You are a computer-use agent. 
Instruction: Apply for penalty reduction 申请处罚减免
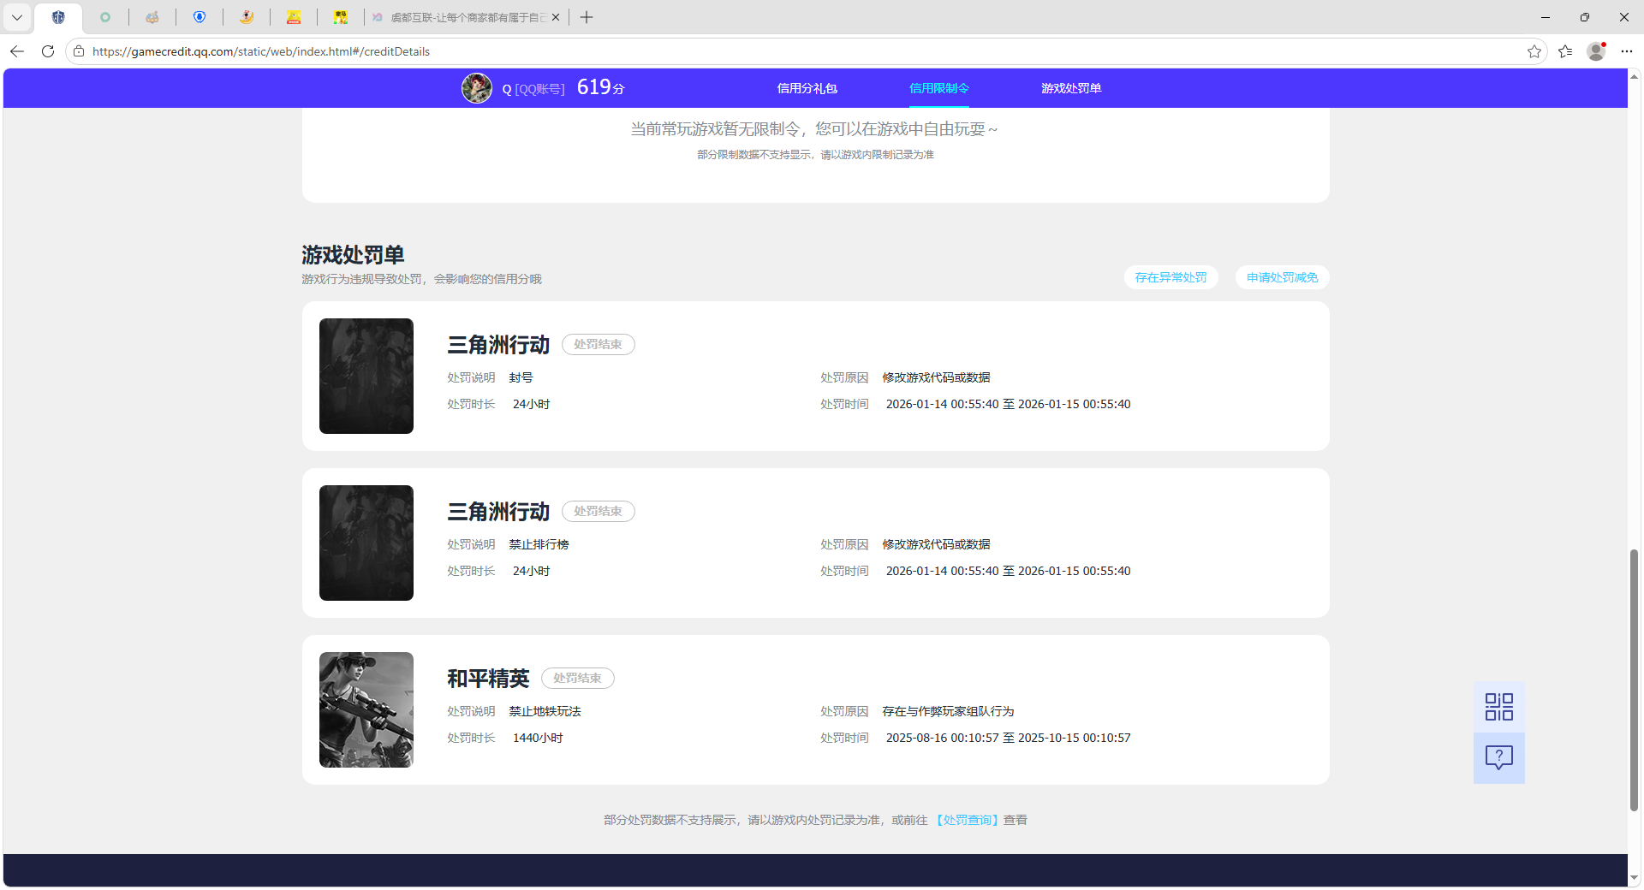pyautogui.click(x=1282, y=277)
